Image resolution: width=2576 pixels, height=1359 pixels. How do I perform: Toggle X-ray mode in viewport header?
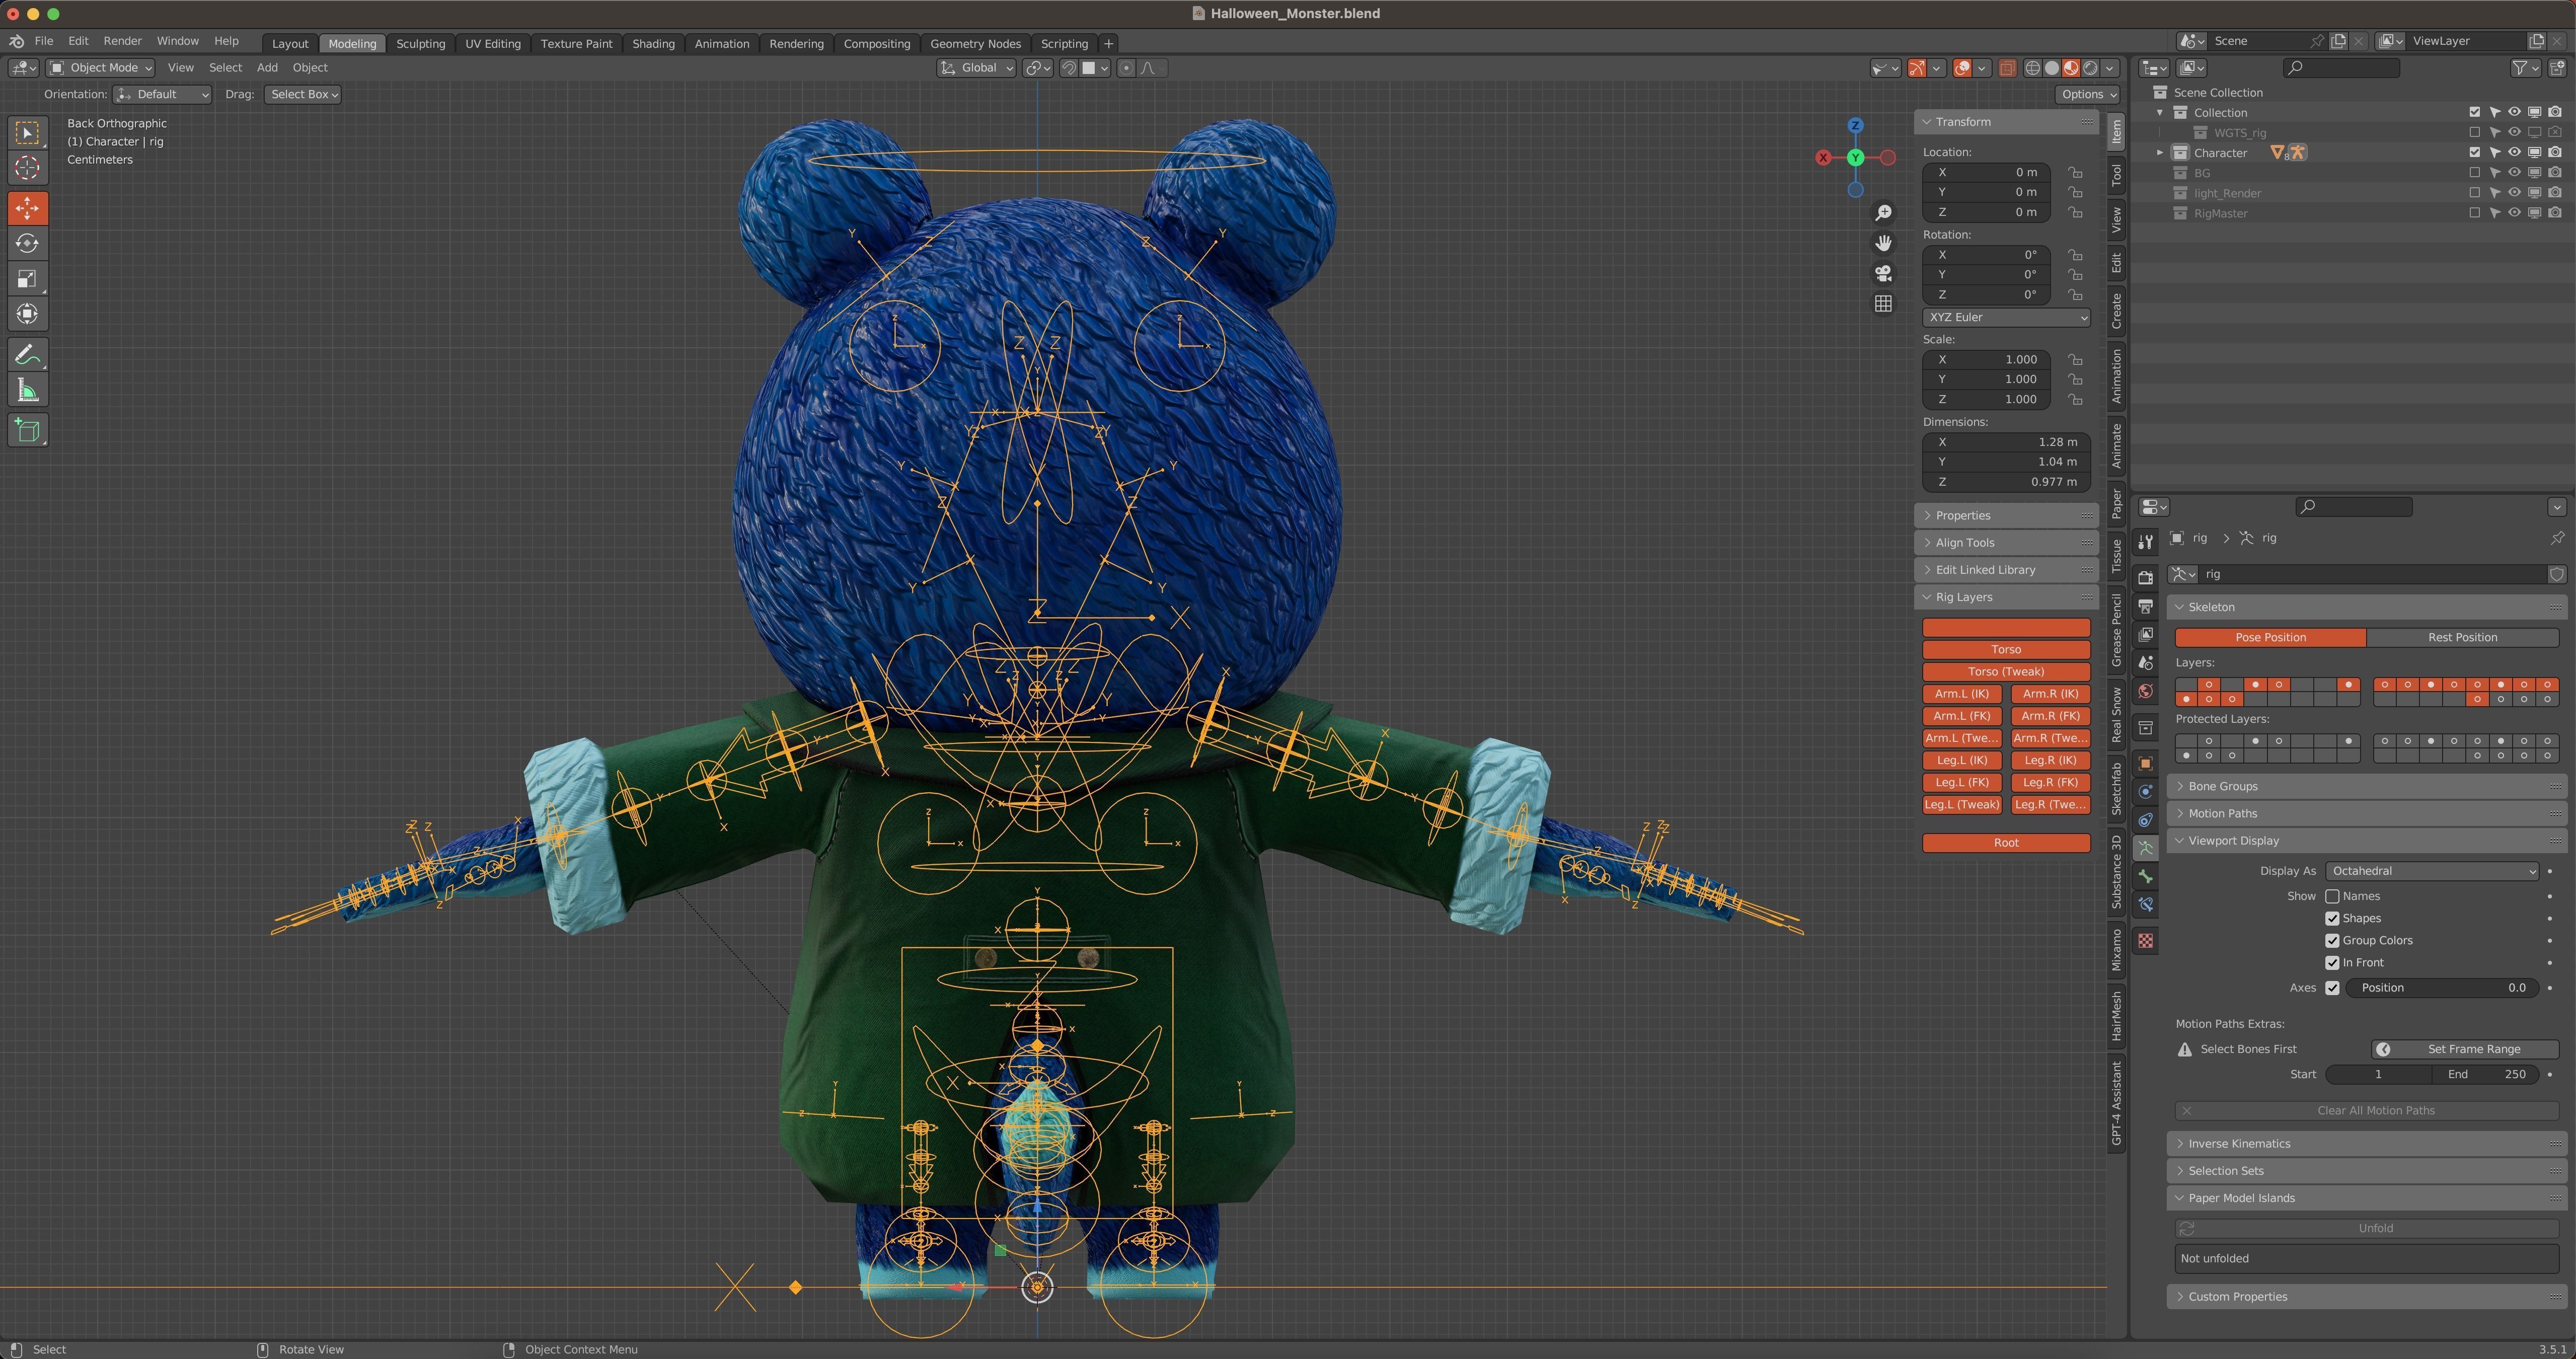pos(2006,68)
